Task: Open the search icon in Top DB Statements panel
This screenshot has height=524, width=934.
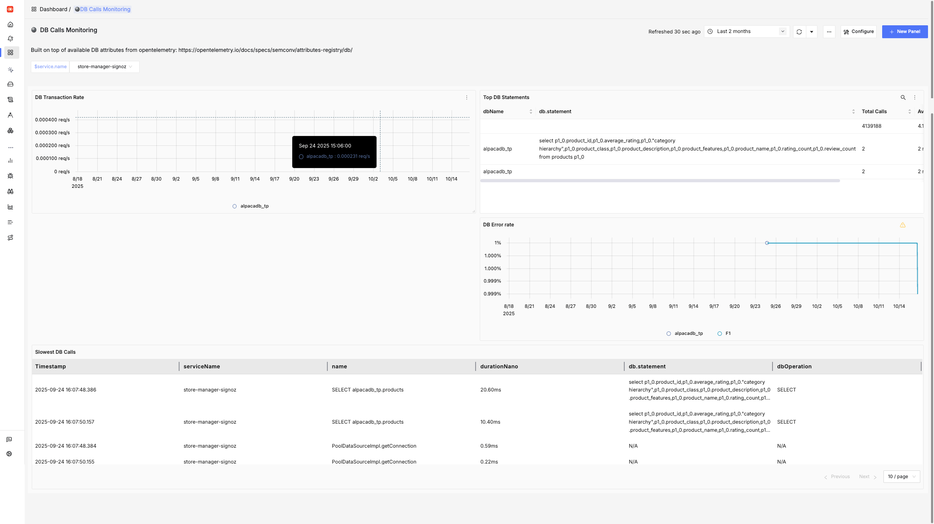Action: click(x=903, y=97)
